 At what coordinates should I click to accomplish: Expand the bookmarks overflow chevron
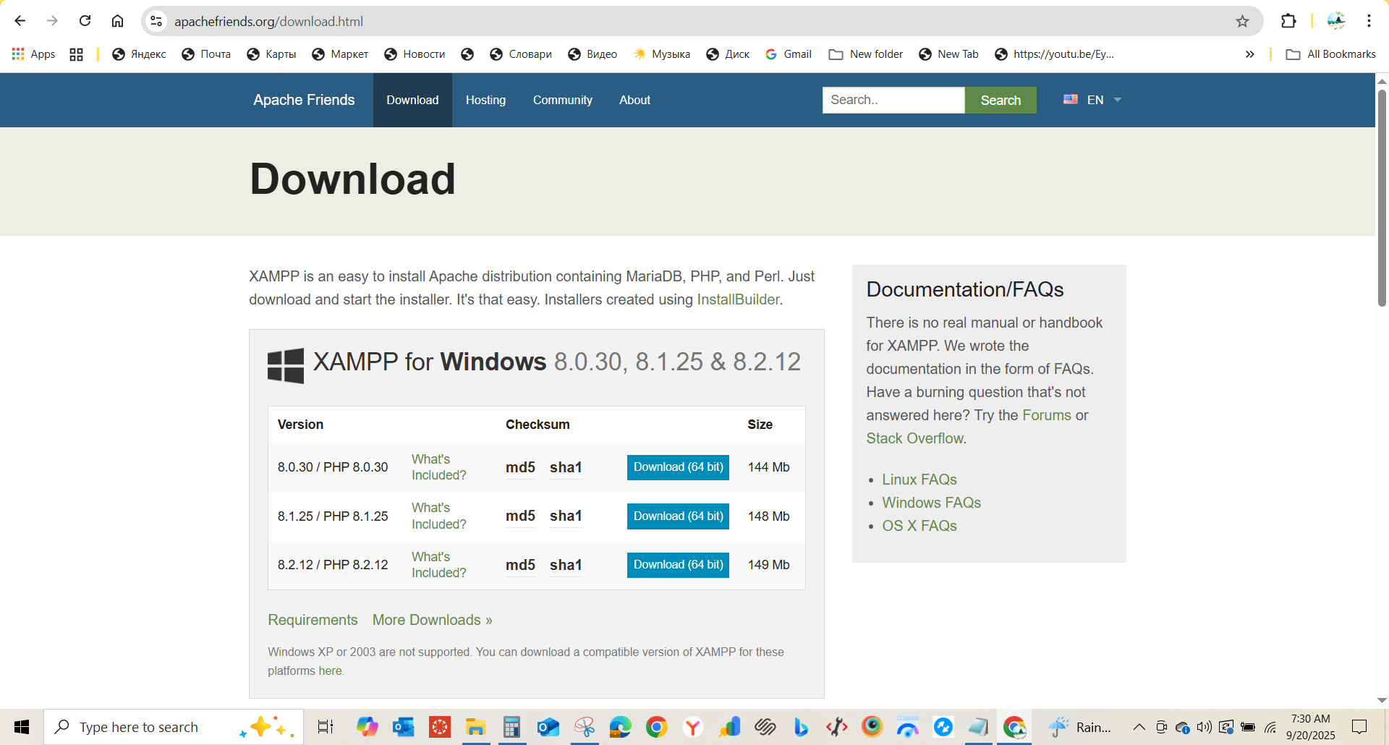1249,54
